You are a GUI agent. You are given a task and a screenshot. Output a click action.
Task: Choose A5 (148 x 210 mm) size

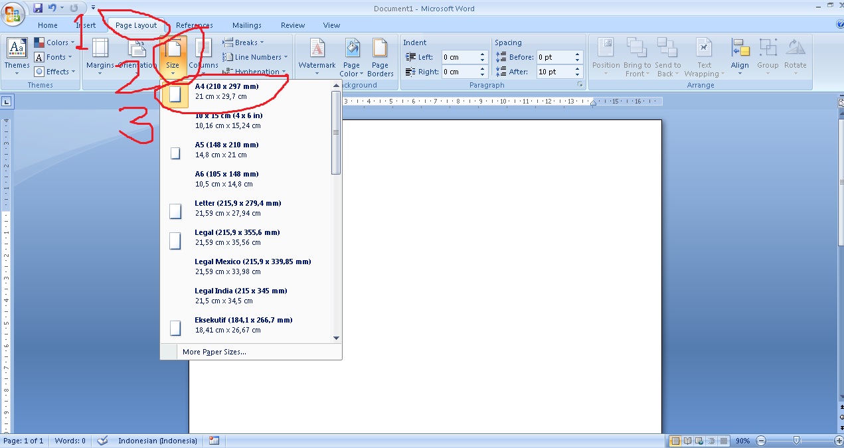click(x=246, y=150)
